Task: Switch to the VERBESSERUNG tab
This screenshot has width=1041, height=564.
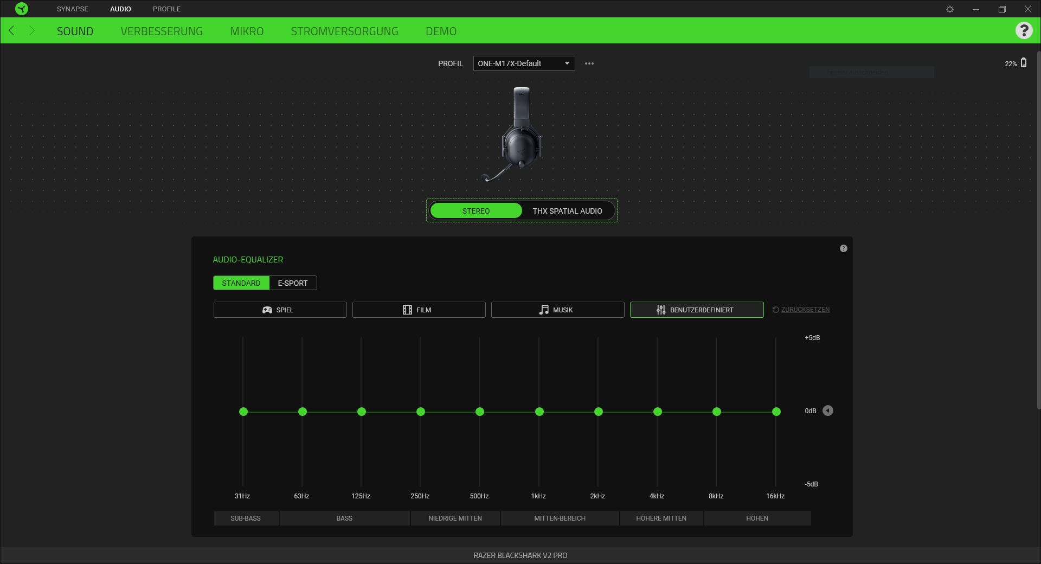Action: pos(162,31)
